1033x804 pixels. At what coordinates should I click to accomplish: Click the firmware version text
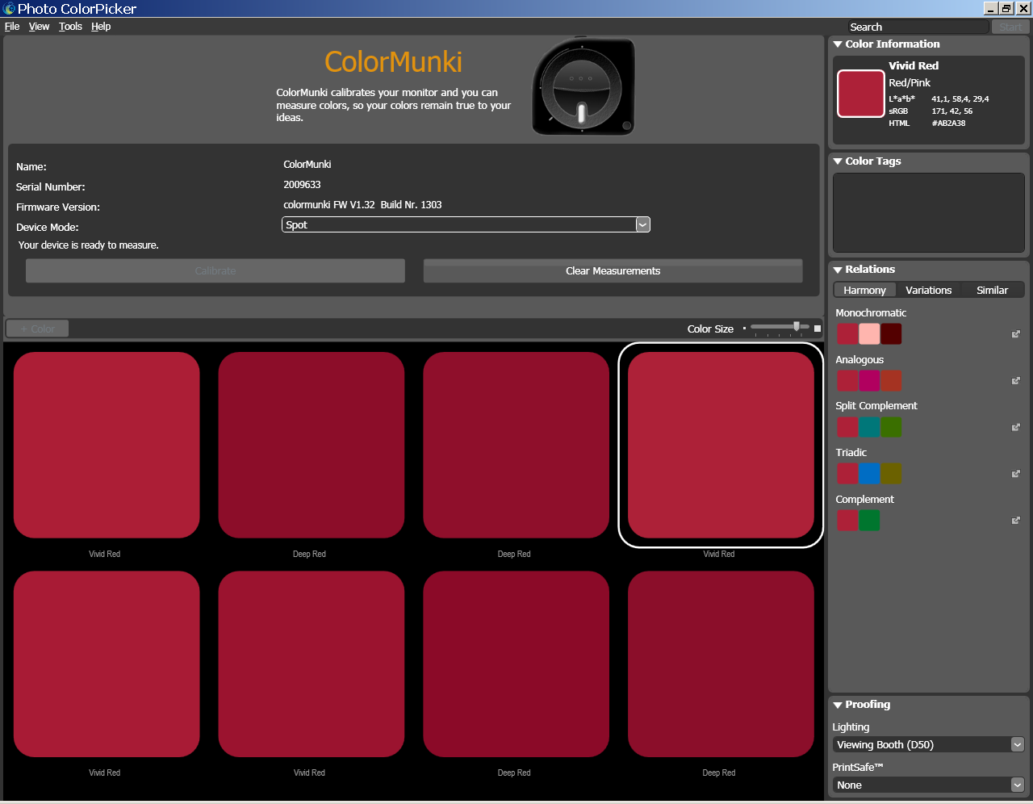[x=362, y=205]
